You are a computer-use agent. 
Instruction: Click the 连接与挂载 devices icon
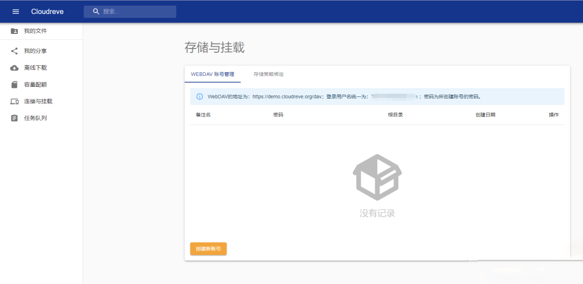14,101
